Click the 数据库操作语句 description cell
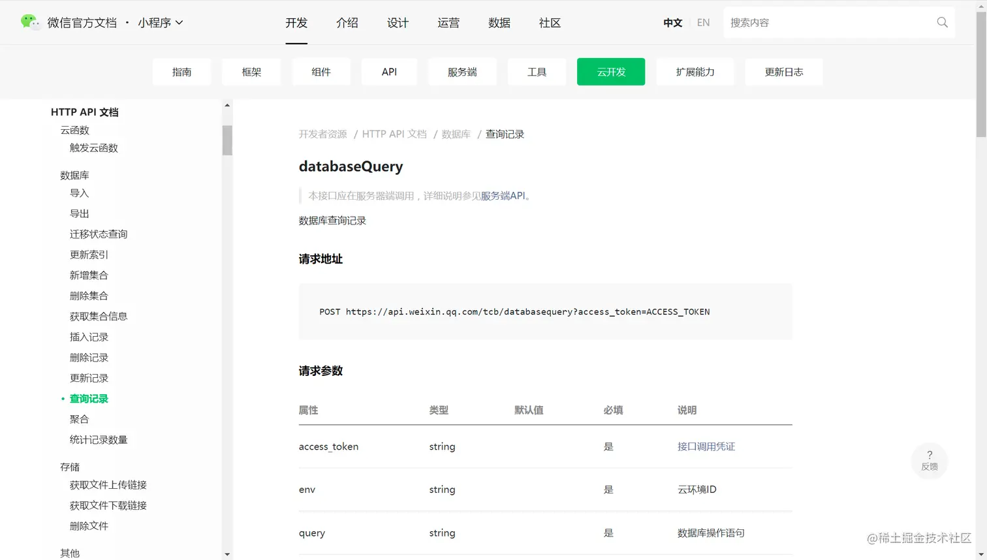Image resolution: width=987 pixels, height=560 pixels. (x=711, y=533)
